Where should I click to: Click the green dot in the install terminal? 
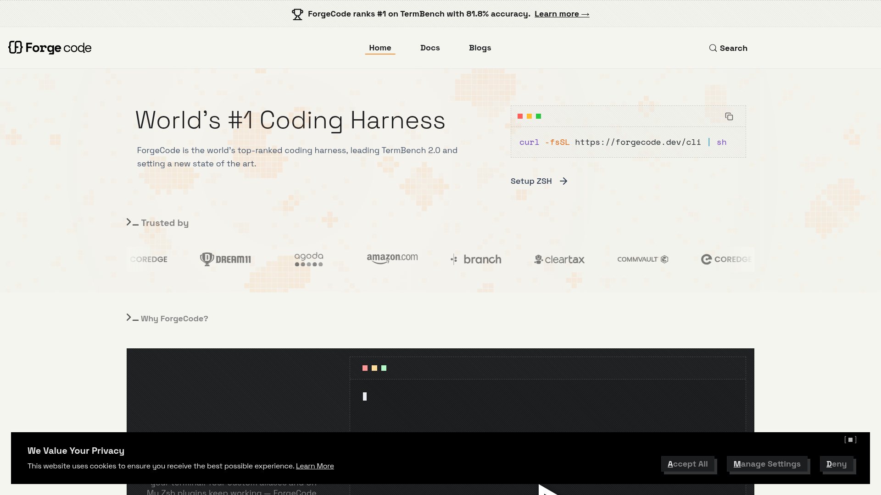539,116
